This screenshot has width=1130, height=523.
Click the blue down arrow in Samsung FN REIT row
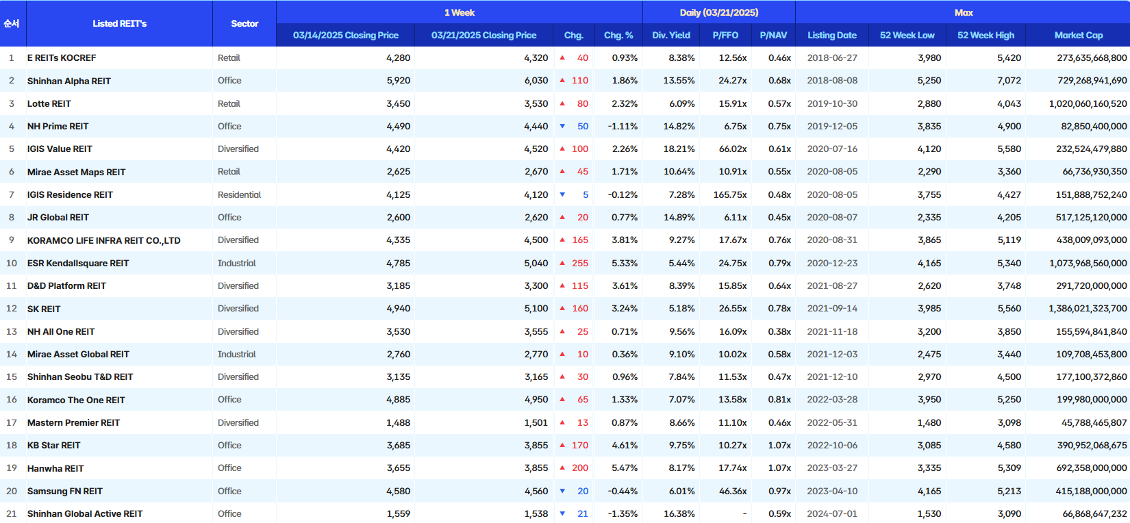(562, 491)
